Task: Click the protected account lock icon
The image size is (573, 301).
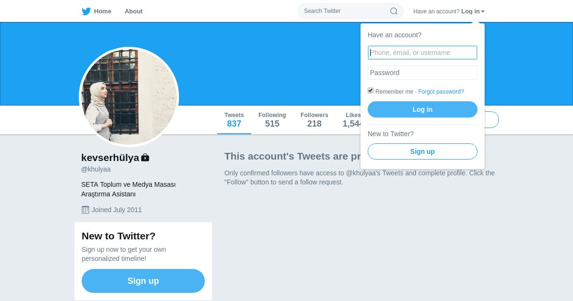Action: (145, 157)
